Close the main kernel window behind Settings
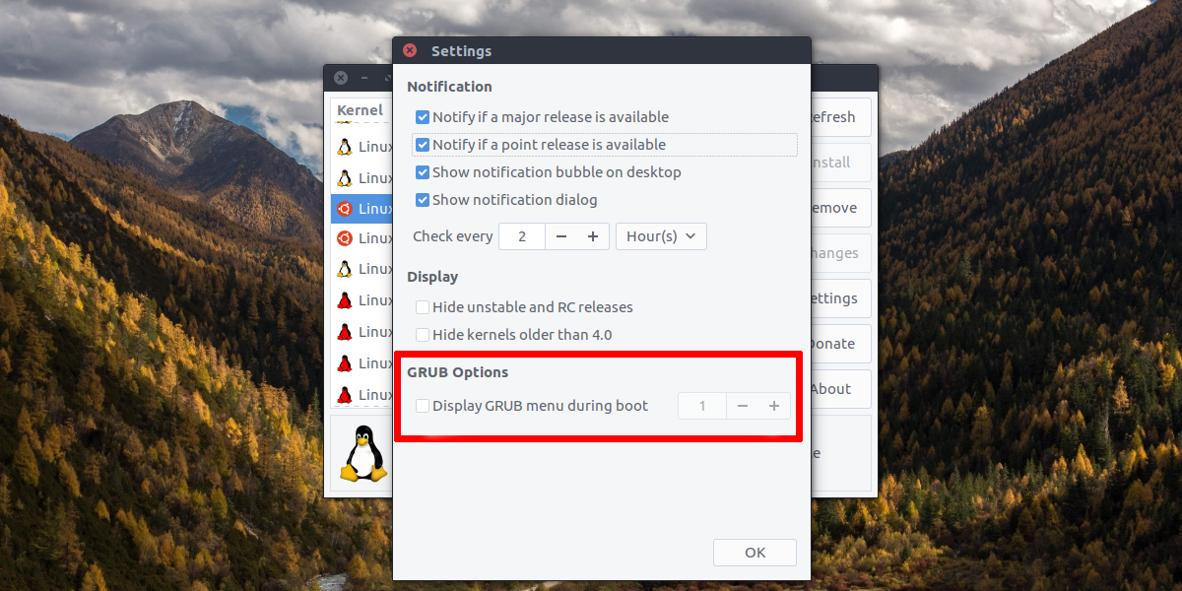The image size is (1182, 591). 340,78
